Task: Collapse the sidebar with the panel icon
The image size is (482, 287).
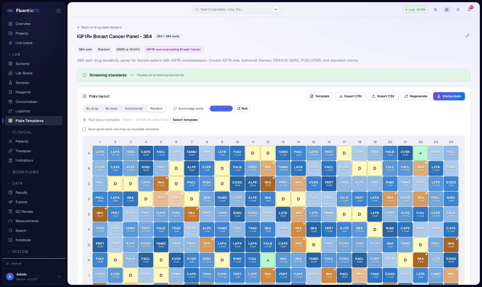Action: (x=59, y=11)
